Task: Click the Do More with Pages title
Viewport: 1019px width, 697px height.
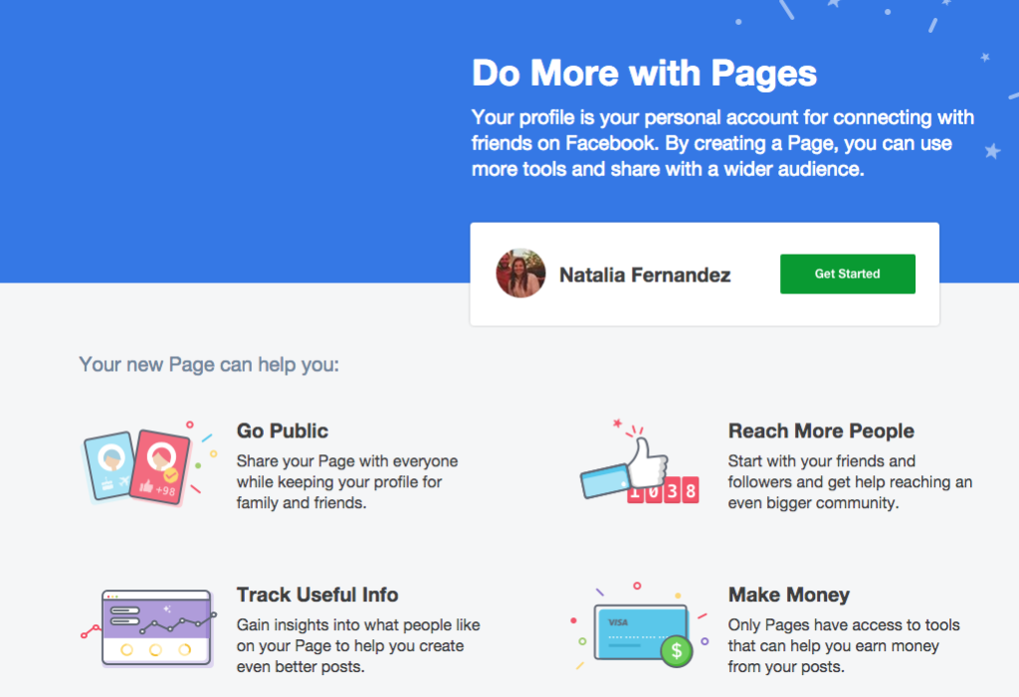Action: [644, 73]
